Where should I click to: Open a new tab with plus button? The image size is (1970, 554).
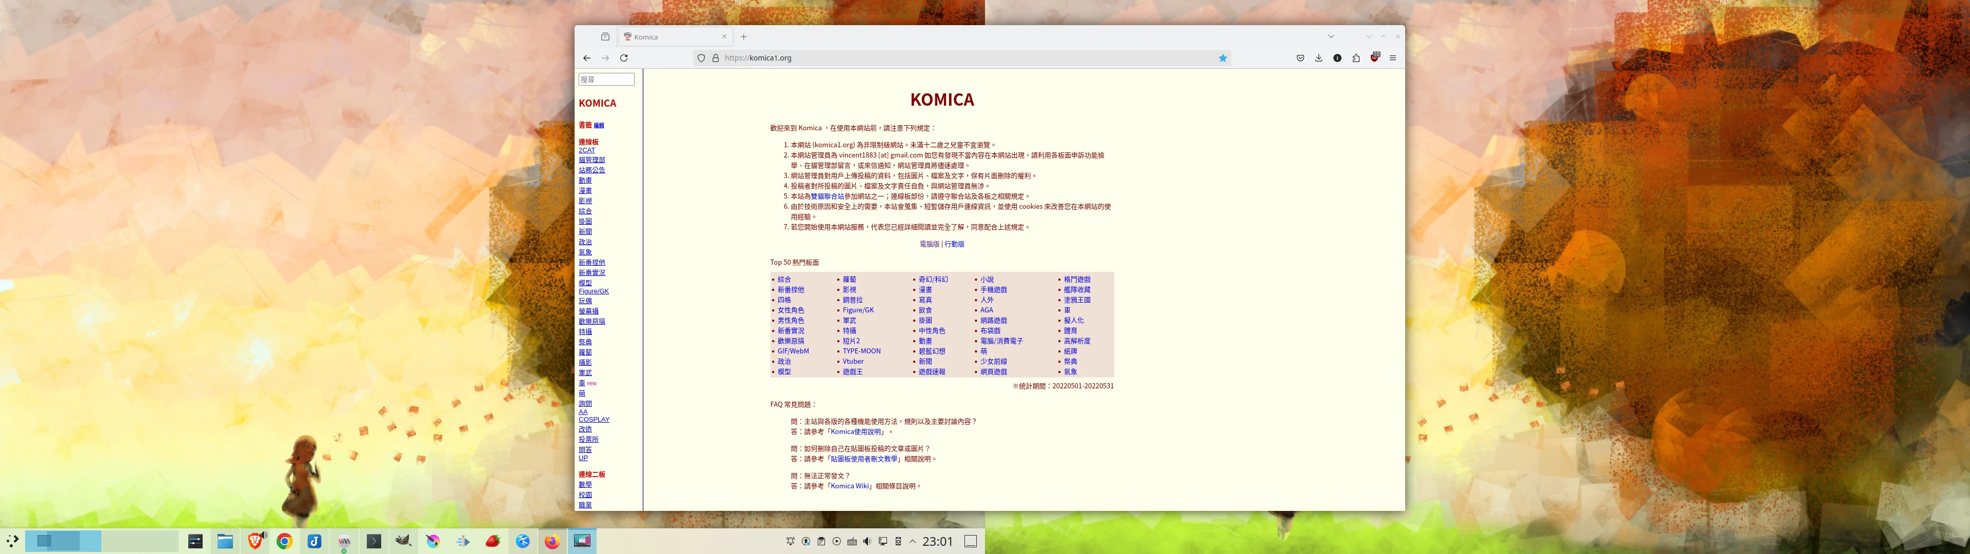pyautogui.click(x=743, y=37)
